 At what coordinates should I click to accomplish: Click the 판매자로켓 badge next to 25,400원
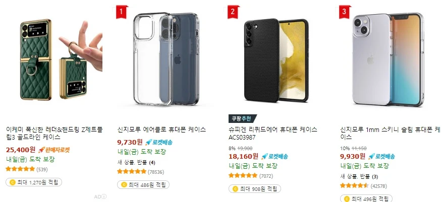[53, 150]
